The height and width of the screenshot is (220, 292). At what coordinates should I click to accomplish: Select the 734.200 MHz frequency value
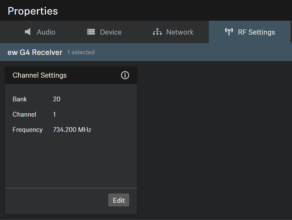tap(72, 130)
